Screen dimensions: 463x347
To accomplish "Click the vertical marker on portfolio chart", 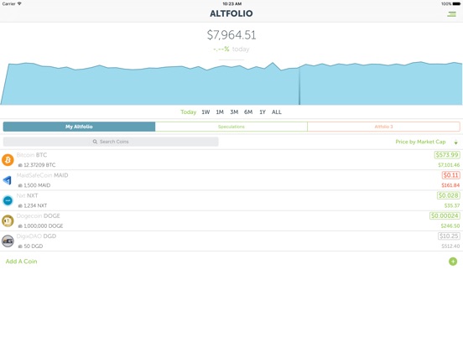I will coord(299,85).
